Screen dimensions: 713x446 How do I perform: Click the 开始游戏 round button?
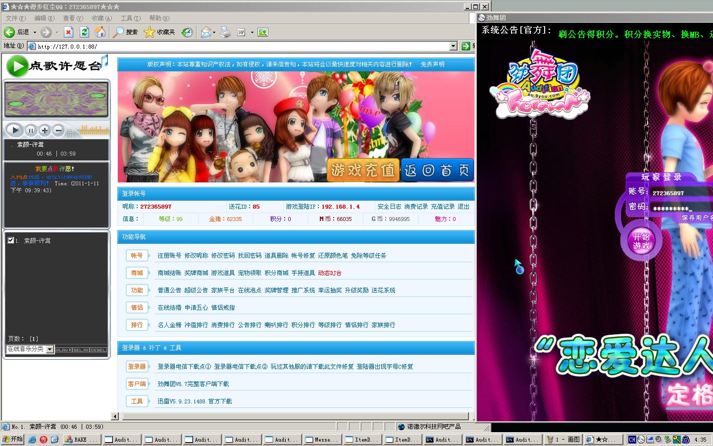pyautogui.click(x=641, y=241)
